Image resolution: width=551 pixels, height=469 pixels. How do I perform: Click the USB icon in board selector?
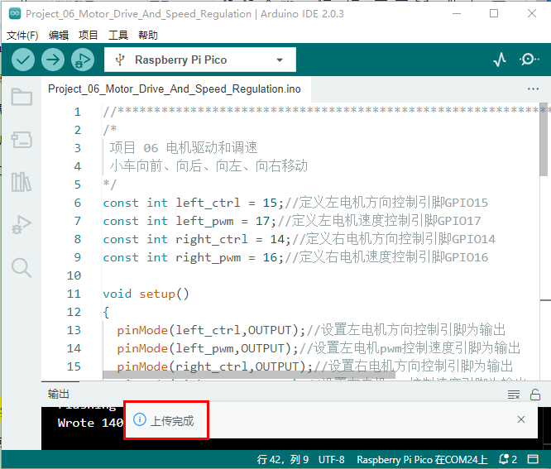[x=120, y=60]
